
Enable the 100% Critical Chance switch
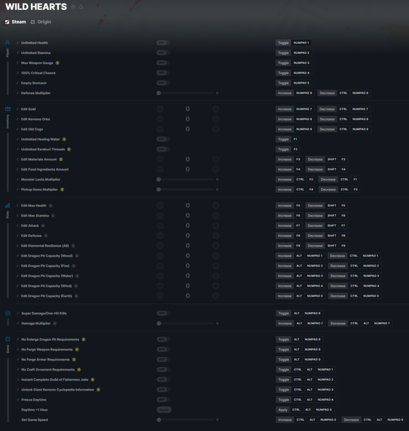(x=163, y=73)
